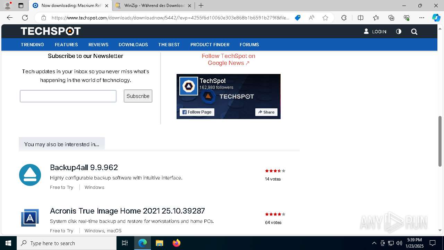Click the Acronis True Image app icon
The width and height of the screenshot is (444, 250).
30,218
